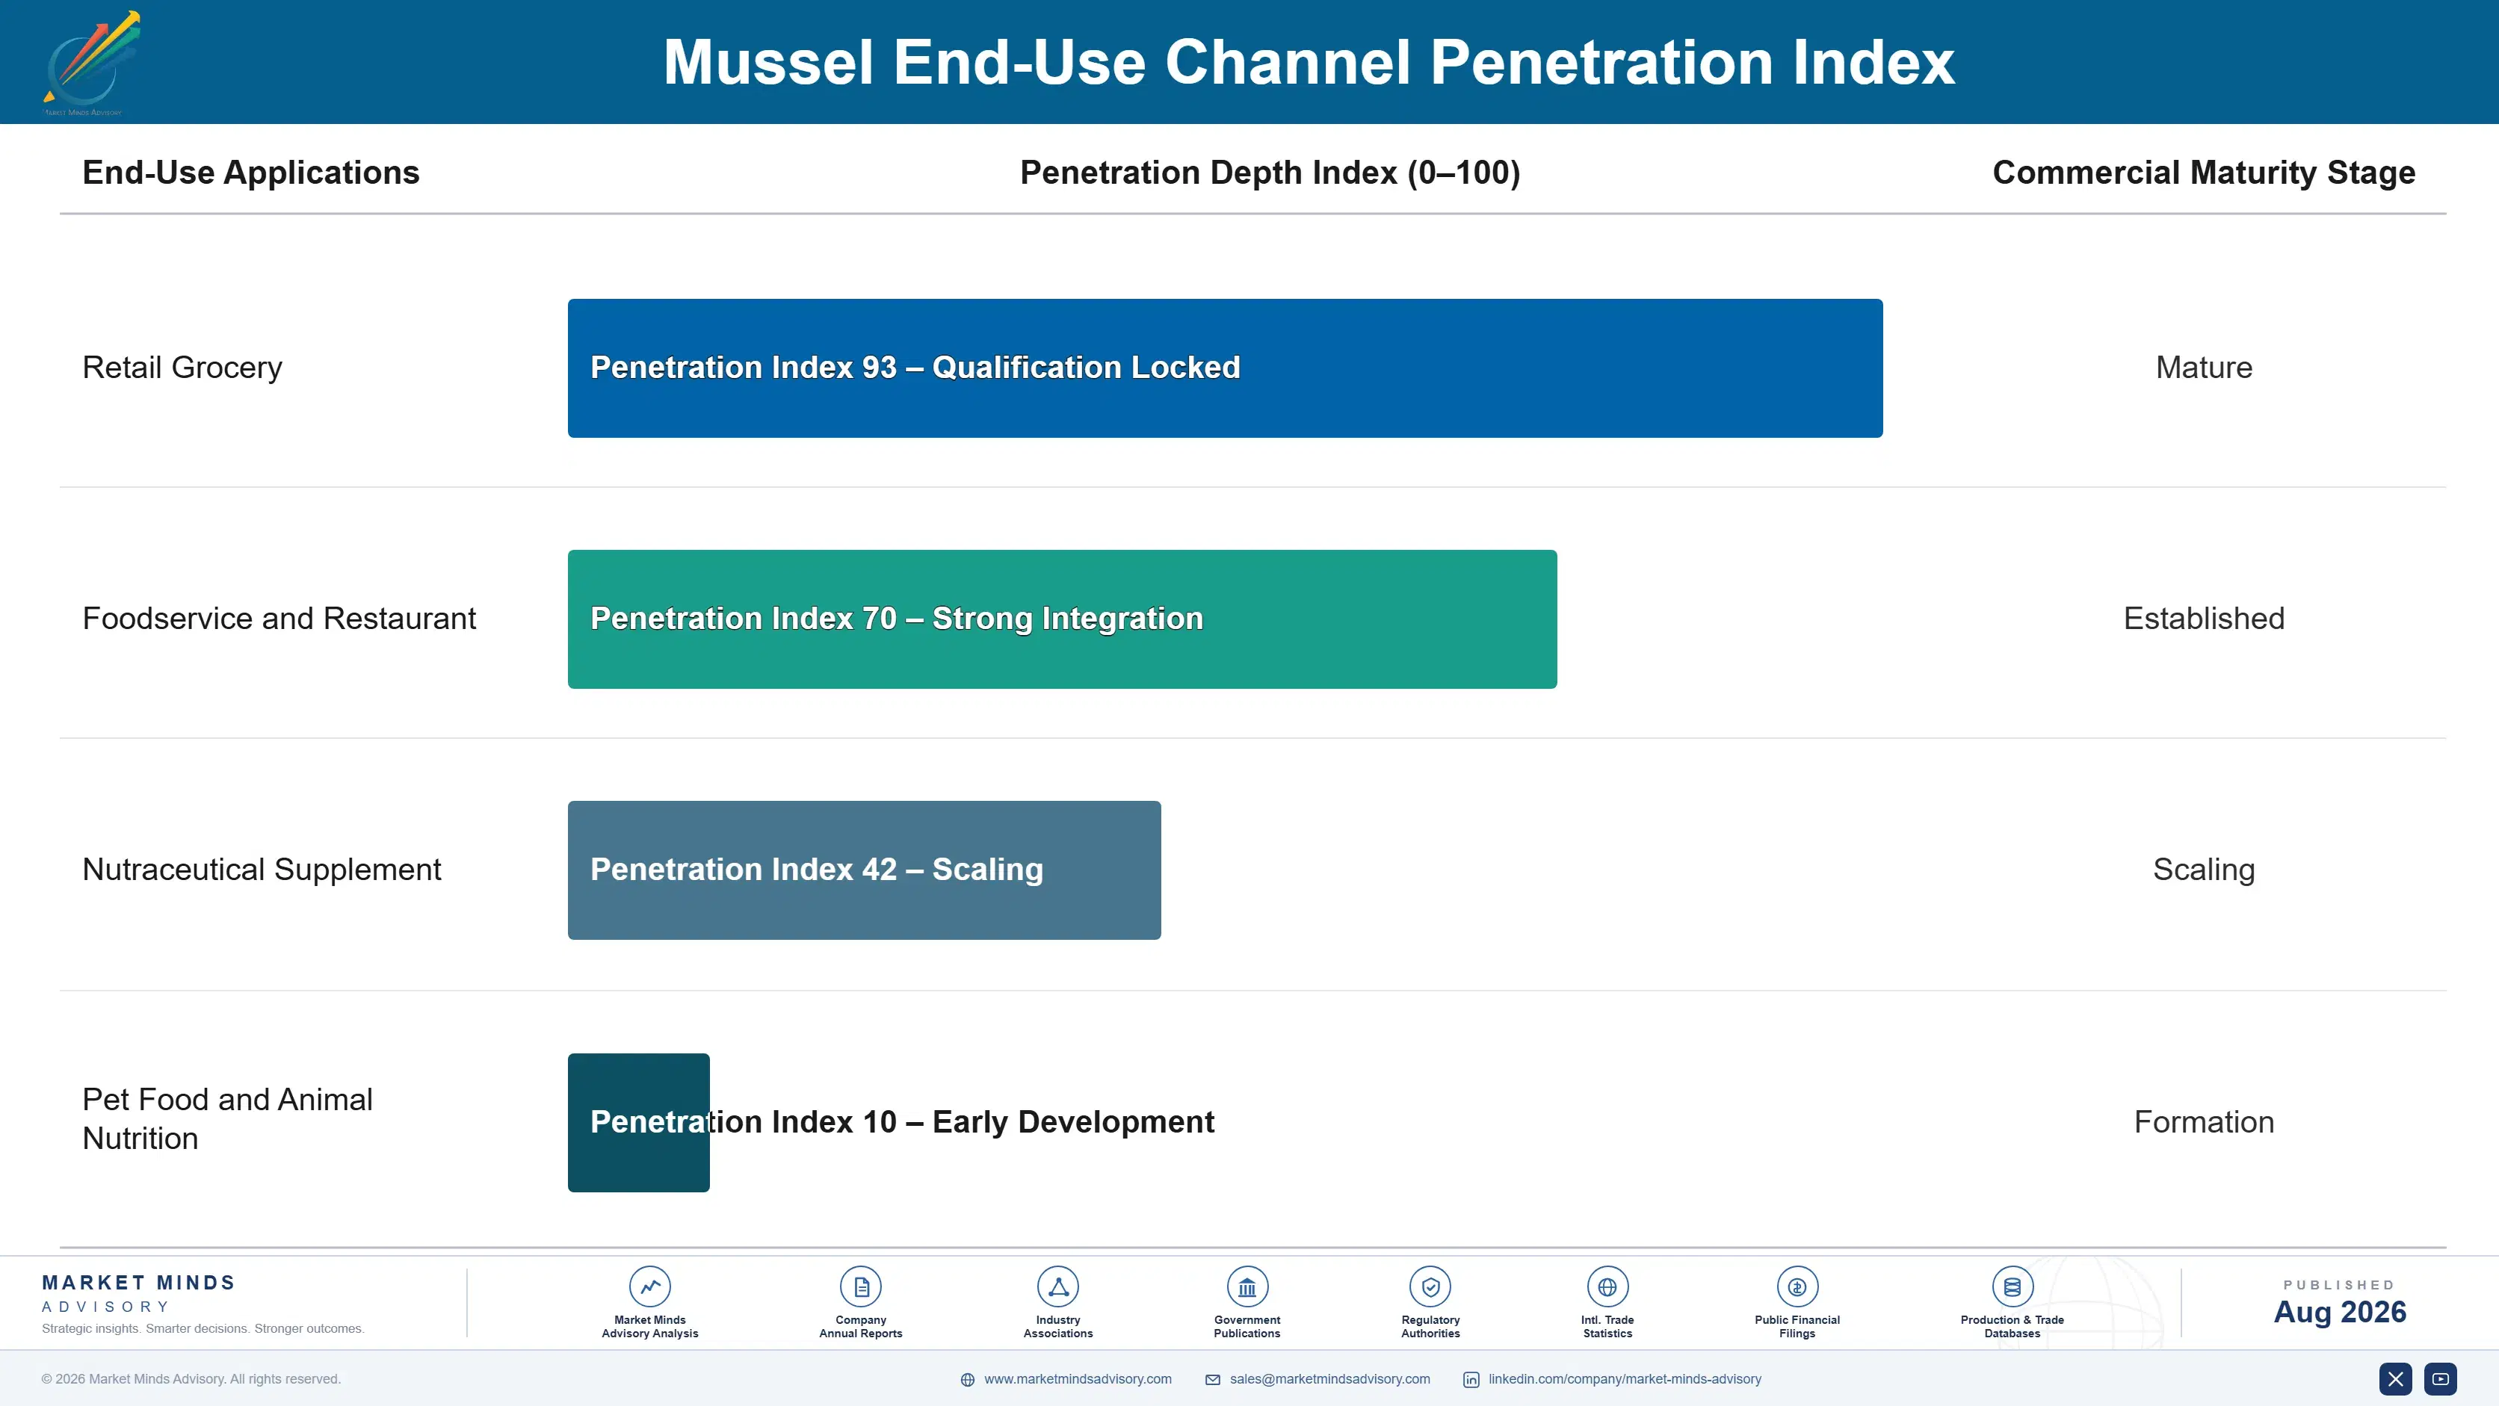
Task: Click the Market Minds Advisory Analysis chart icon
Action: coord(650,1286)
